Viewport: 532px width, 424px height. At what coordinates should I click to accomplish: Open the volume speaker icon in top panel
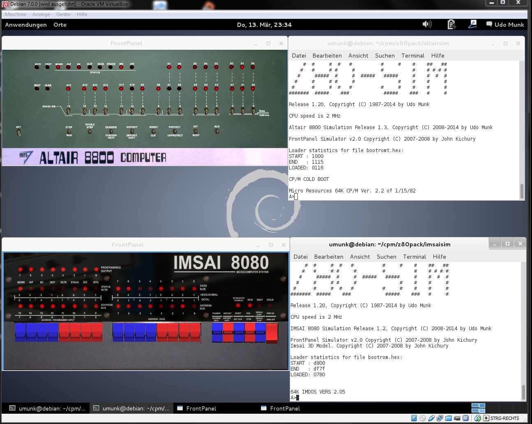coord(427,24)
